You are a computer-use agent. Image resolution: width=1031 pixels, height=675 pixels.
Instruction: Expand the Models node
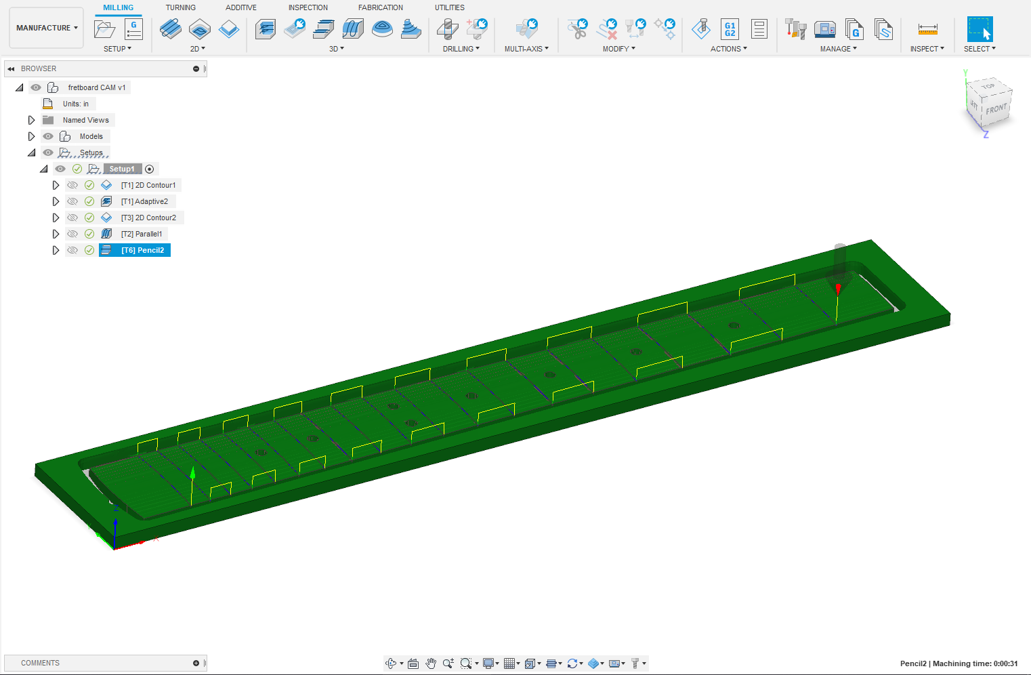tap(31, 136)
